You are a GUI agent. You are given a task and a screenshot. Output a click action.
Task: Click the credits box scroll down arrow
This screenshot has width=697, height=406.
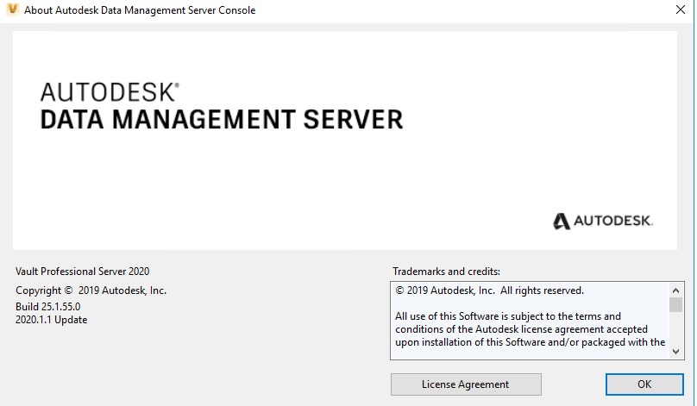click(x=675, y=352)
